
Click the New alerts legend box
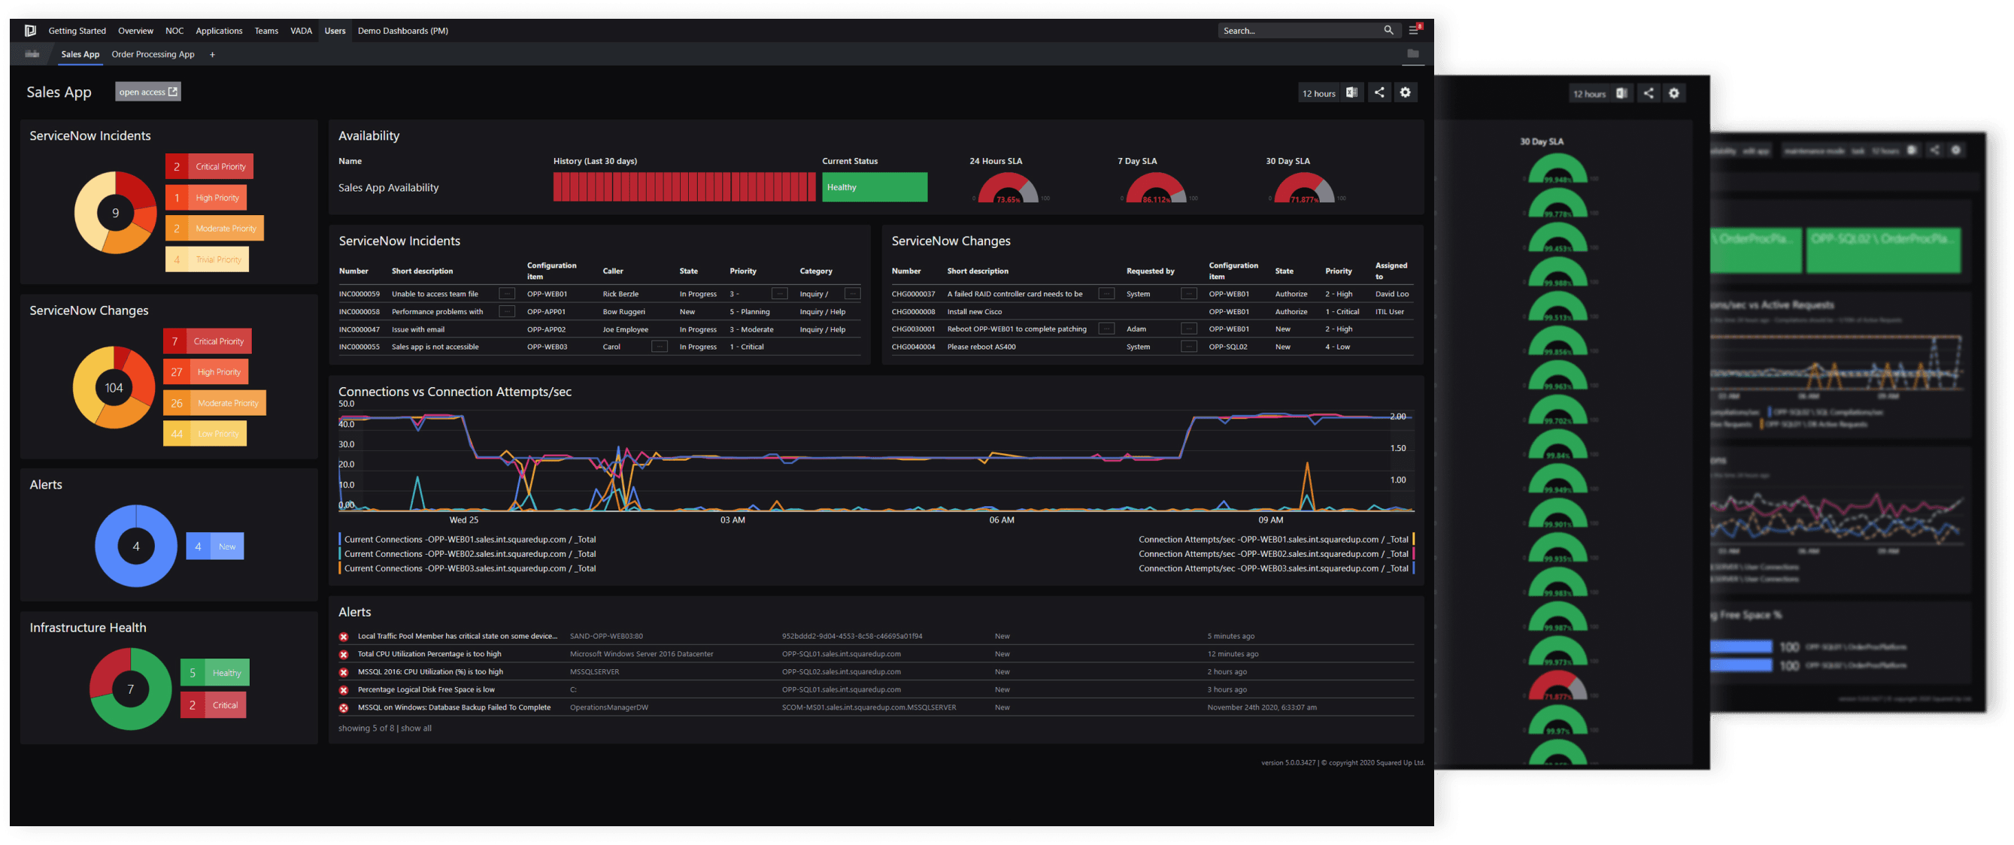[x=215, y=547]
